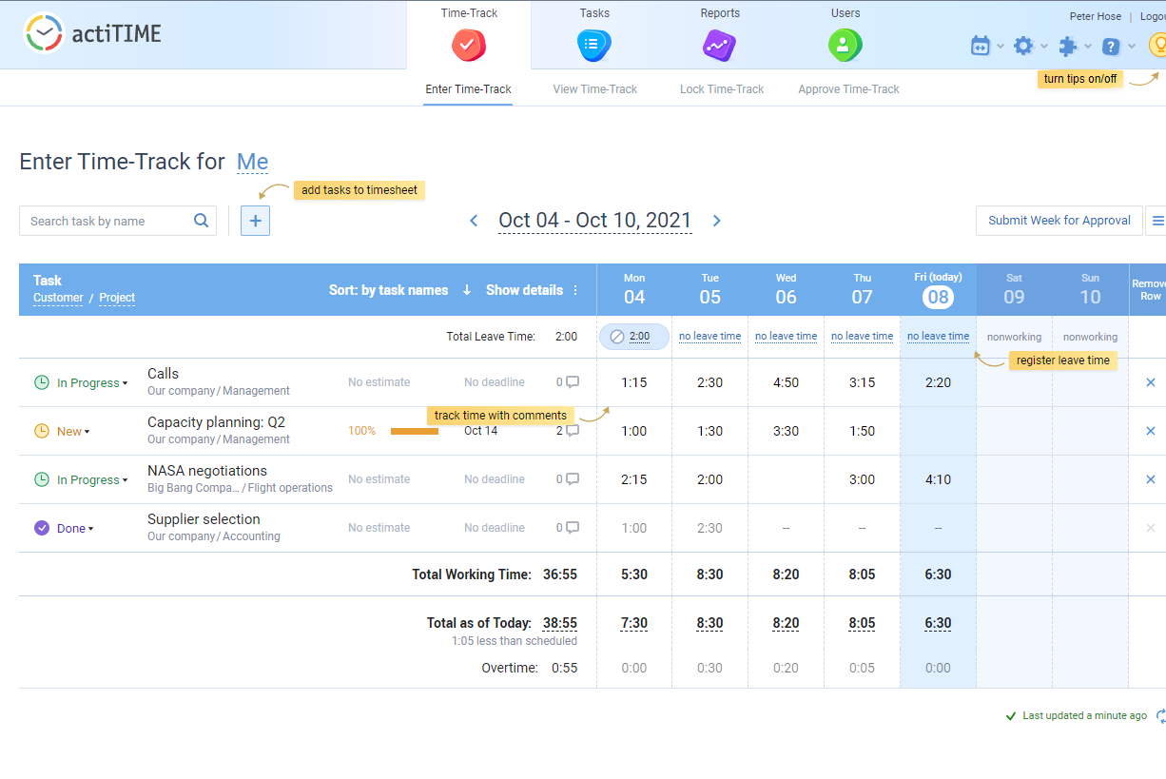1166x779 pixels.
Task: Select the Fri 08 column header
Action: tap(938, 289)
